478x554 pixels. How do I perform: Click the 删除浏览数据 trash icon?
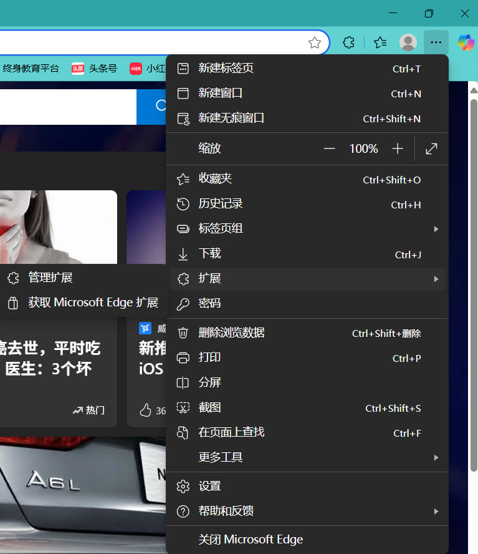(x=183, y=333)
